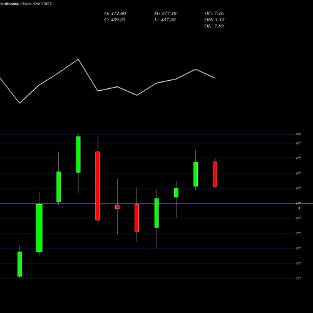Select the high value 'H: 477.30'
The width and height of the screenshot is (313, 313).
click(x=165, y=14)
